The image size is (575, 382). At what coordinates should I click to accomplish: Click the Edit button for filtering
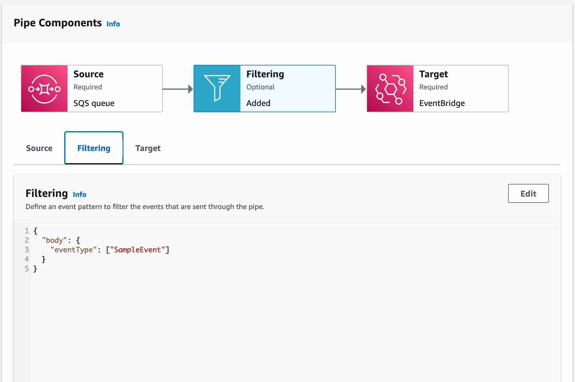pyautogui.click(x=528, y=193)
